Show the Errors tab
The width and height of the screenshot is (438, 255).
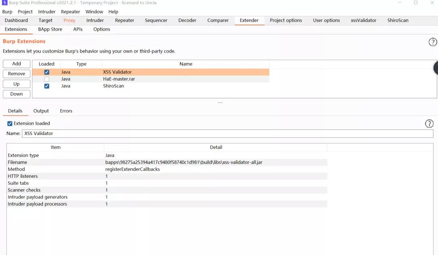click(x=66, y=111)
